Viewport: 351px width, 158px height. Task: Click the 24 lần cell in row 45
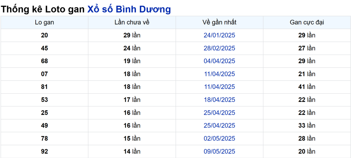click(x=132, y=48)
